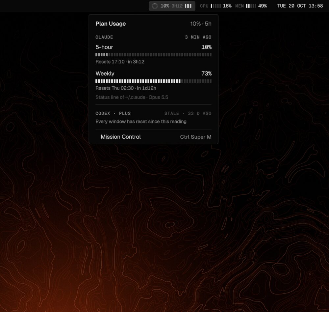This screenshot has height=312, width=329.
Task: Click the CLAUDE section label
Action: click(x=104, y=37)
